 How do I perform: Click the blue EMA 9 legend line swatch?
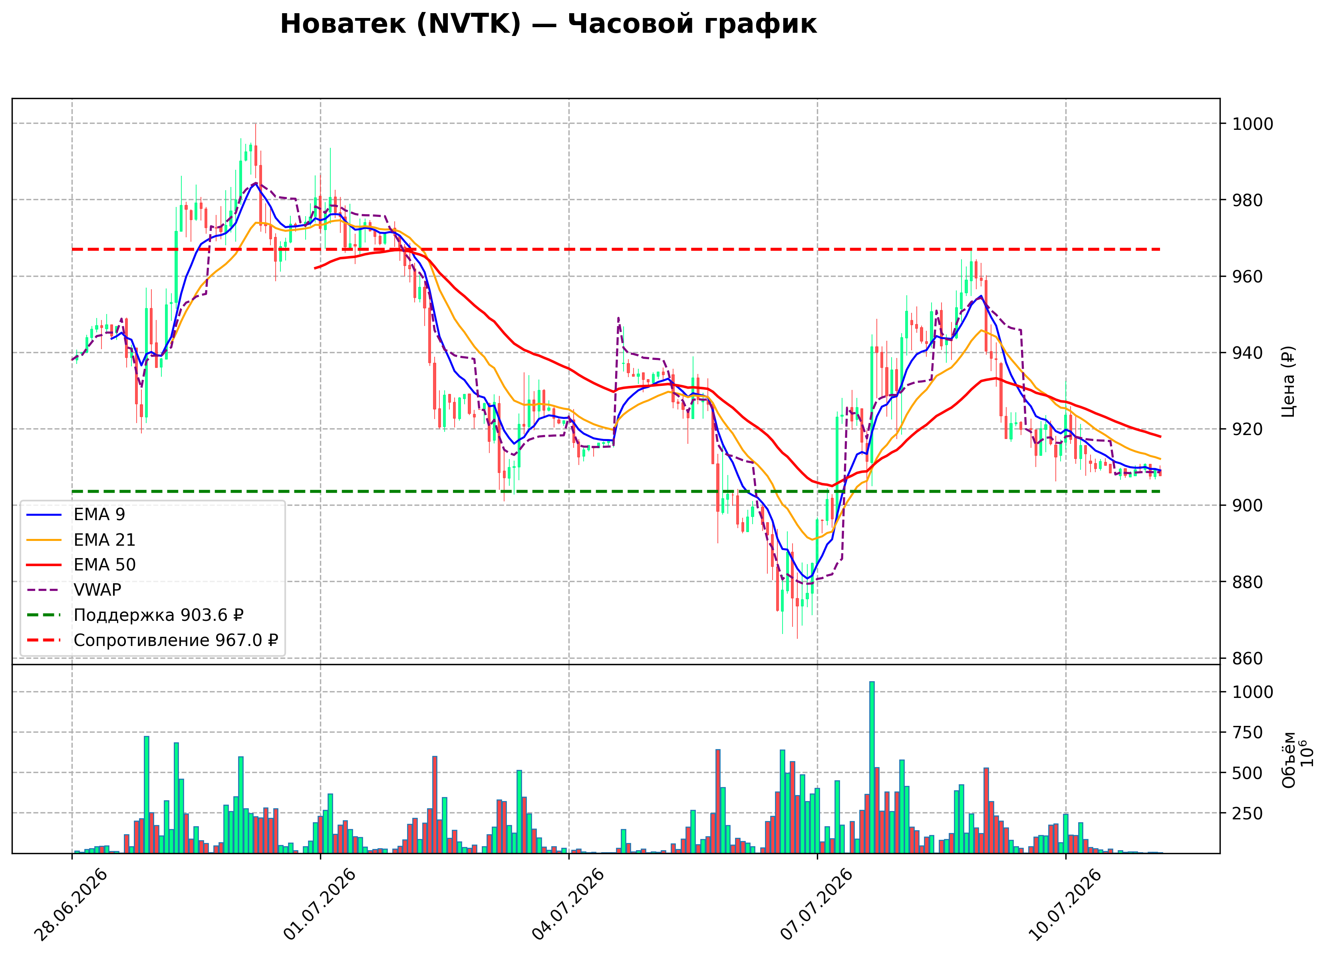tap(44, 515)
